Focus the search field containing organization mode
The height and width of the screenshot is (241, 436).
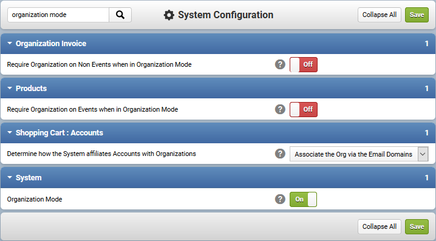tap(58, 15)
